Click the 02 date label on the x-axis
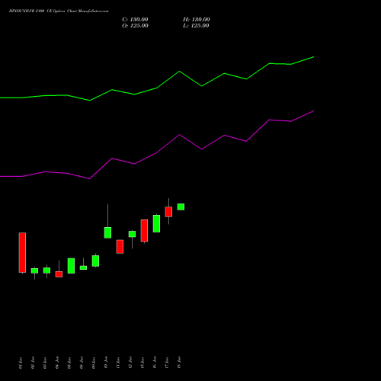Image resolution: width=381 pixels, height=381 pixels. [x=33, y=363]
